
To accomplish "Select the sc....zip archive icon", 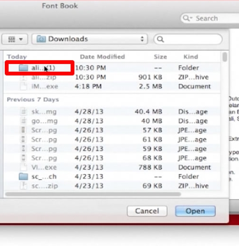I will click(x=23, y=186).
